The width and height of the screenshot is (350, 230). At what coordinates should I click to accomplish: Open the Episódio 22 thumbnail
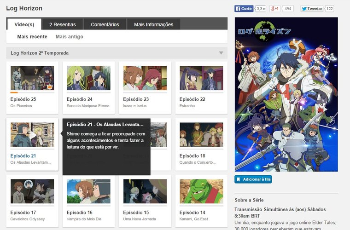coord(201,78)
